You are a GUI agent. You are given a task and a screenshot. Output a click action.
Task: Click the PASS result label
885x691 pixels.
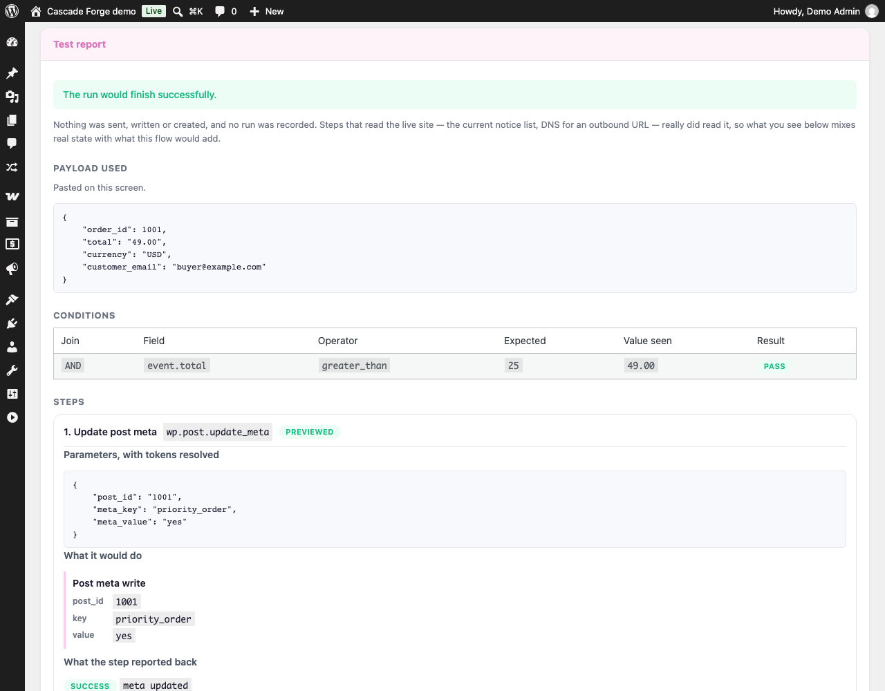[x=774, y=366]
